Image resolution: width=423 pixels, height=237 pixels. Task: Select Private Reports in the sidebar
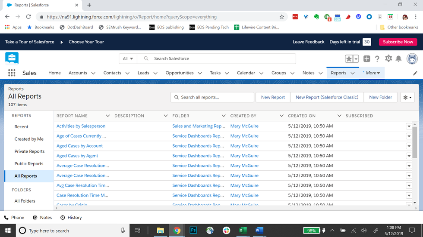29,151
